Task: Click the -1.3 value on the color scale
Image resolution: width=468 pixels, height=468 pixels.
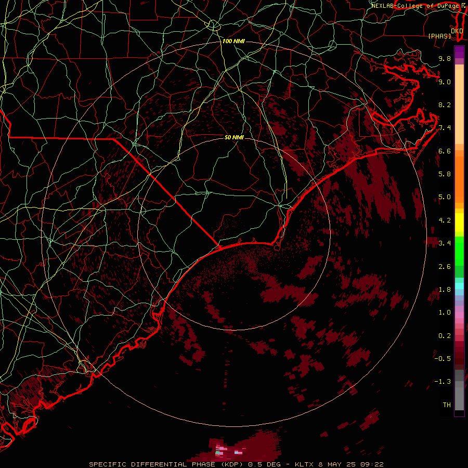Action: 443,382
